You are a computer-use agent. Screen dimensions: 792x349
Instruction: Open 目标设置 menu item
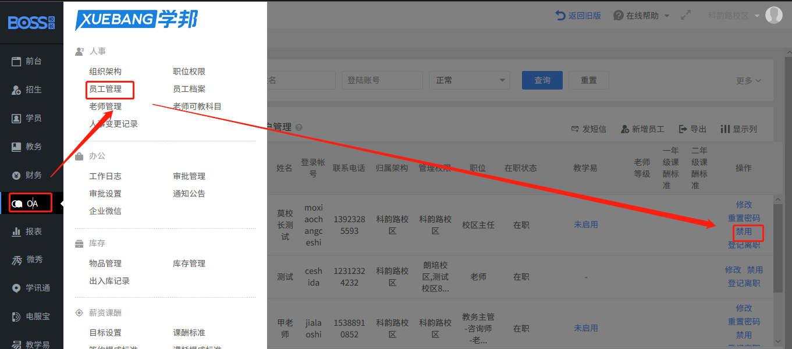pyautogui.click(x=105, y=333)
